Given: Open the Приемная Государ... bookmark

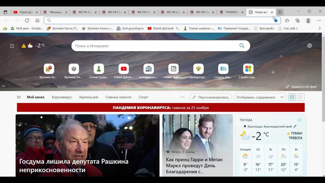Looking at the screenshot, I should coord(234,28).
